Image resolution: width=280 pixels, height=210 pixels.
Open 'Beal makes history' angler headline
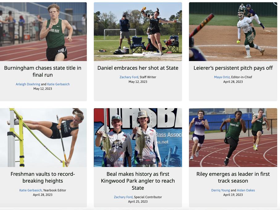(x=138, y=181)
